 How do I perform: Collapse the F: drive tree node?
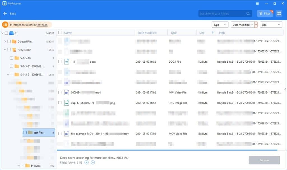[2, 33]
